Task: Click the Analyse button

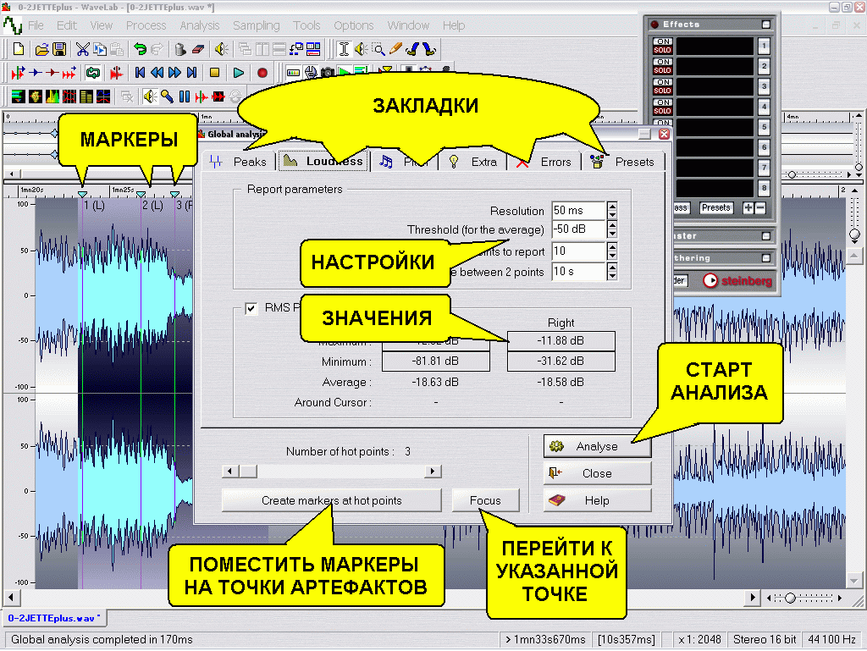Action: 597,446
